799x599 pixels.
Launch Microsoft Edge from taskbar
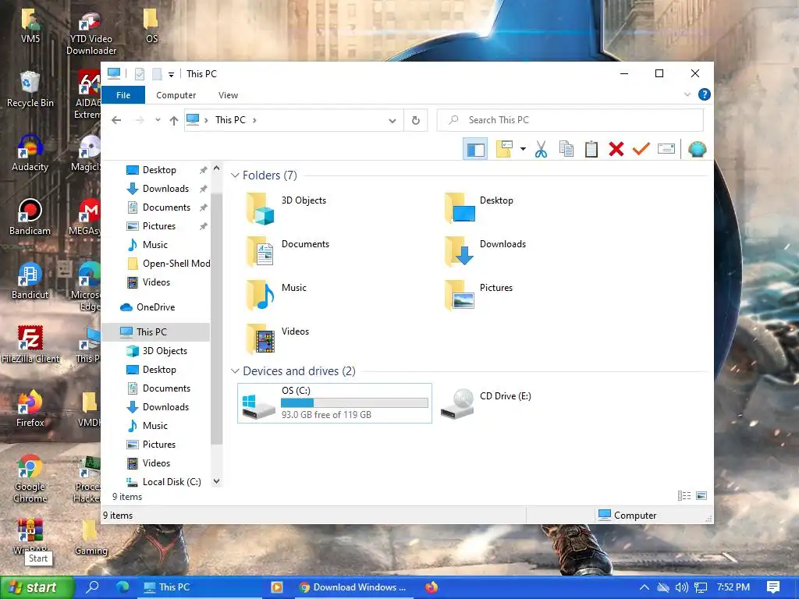click(x=123, y=587)
